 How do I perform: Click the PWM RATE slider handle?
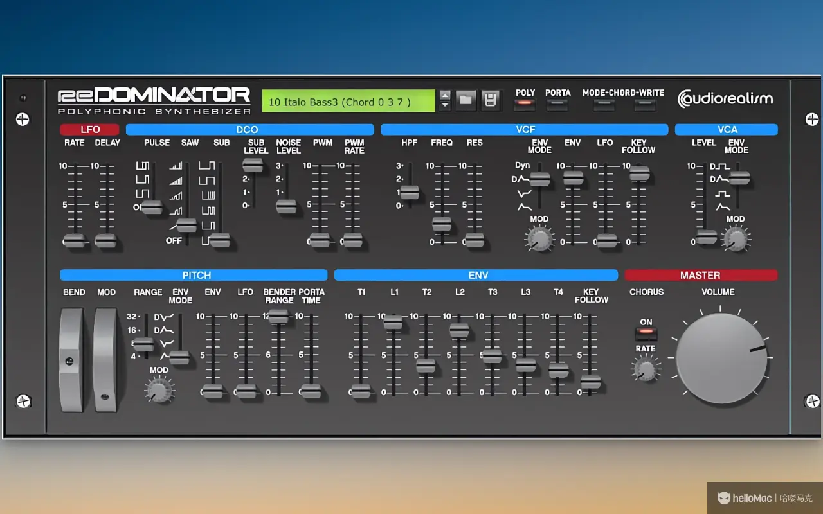point(352,240)
